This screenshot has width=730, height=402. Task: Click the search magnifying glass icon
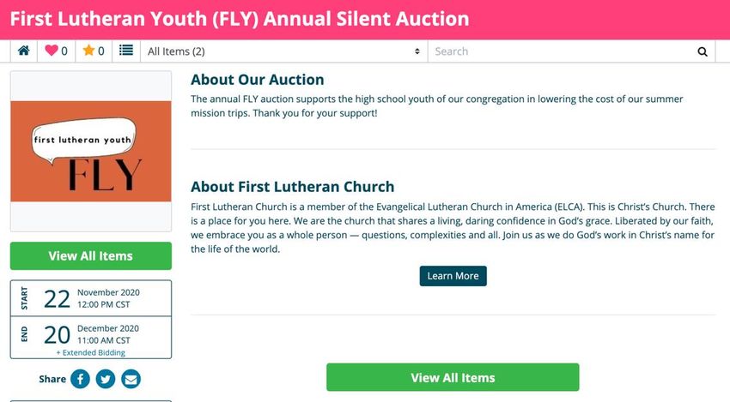[x=703, y=51]
